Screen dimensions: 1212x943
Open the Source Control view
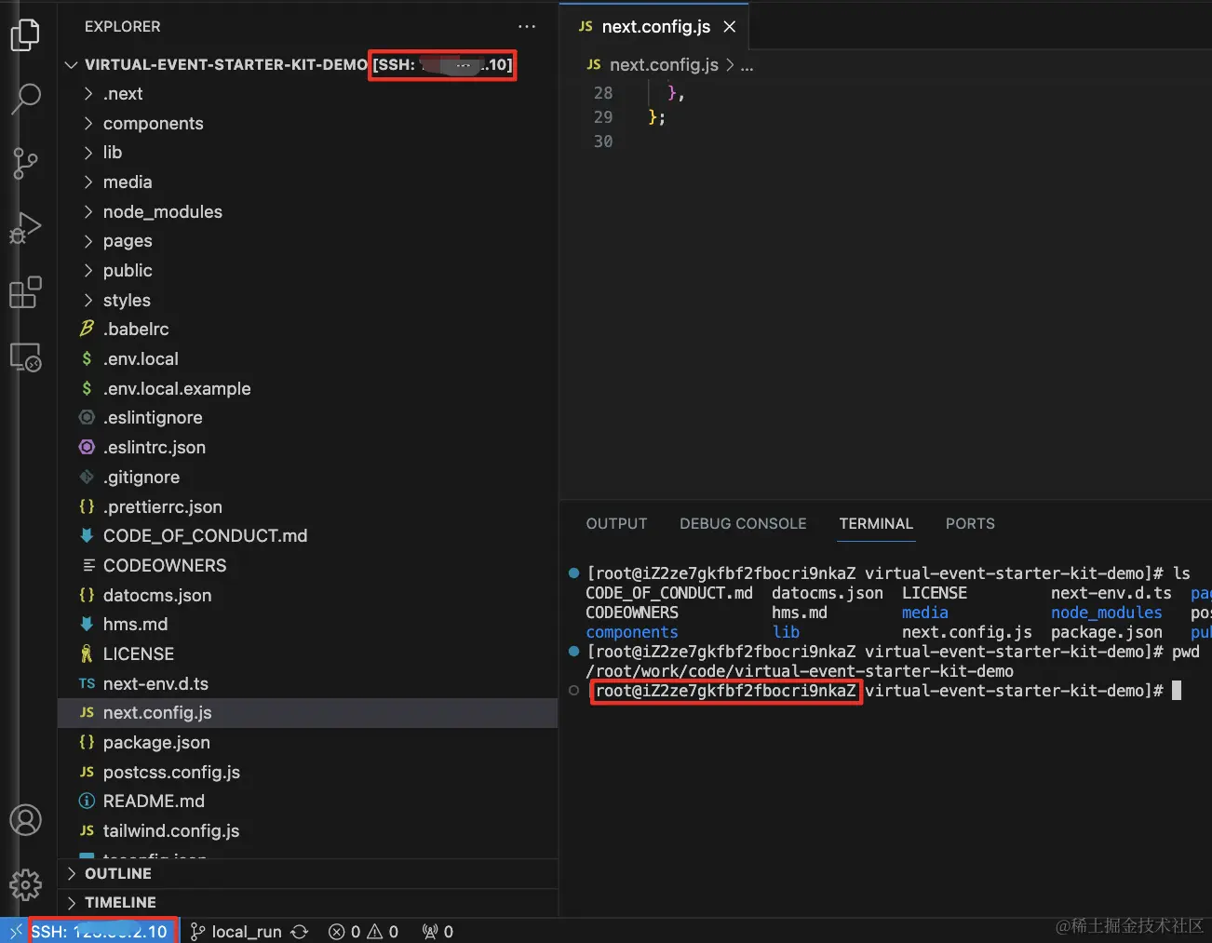pos(25,164)
